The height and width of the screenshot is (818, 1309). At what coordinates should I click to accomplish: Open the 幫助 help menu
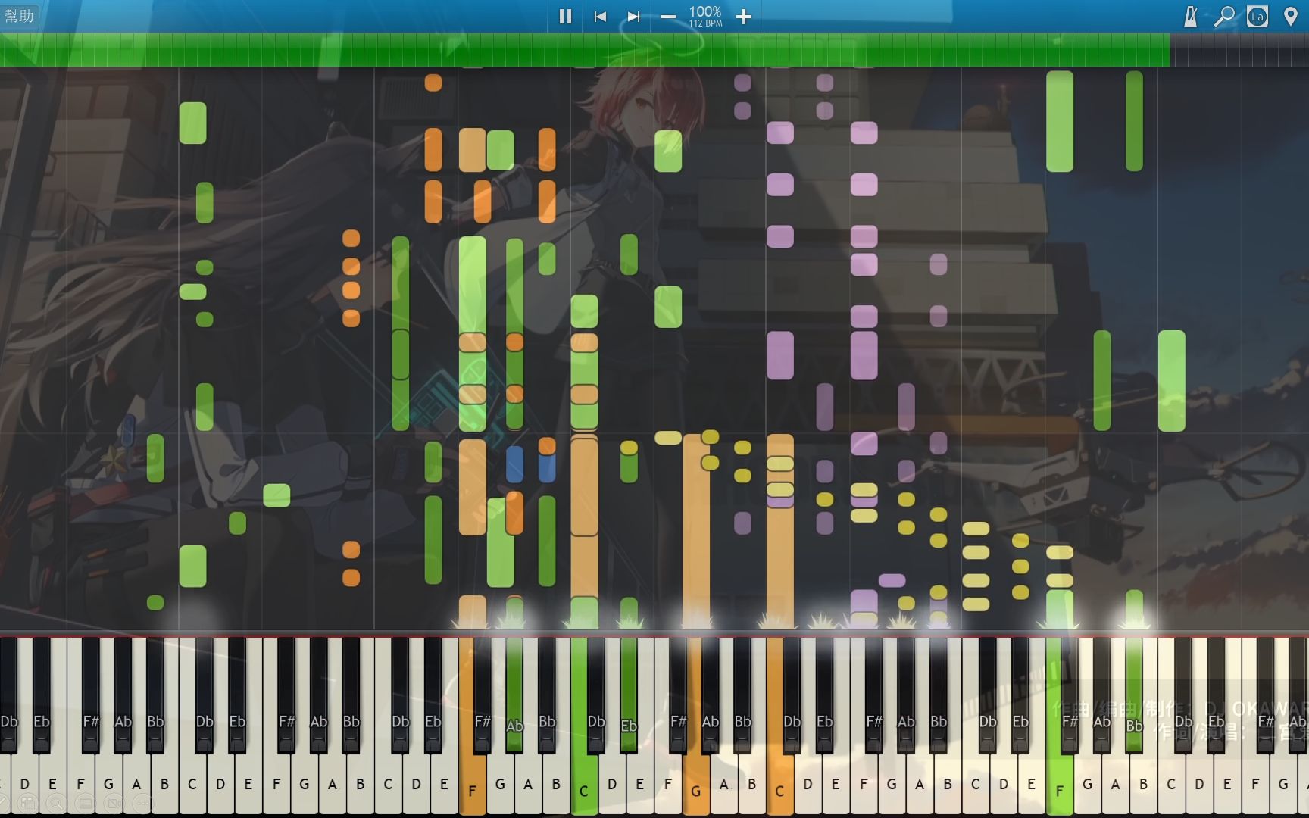point(19,16)
